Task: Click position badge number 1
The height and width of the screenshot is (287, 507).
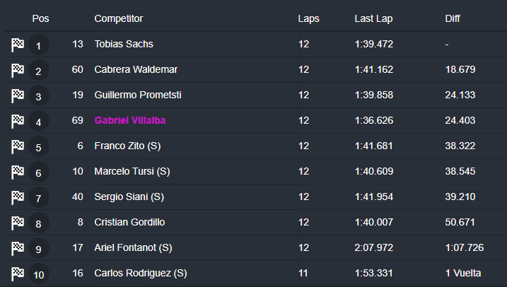Action: [39, 46]
